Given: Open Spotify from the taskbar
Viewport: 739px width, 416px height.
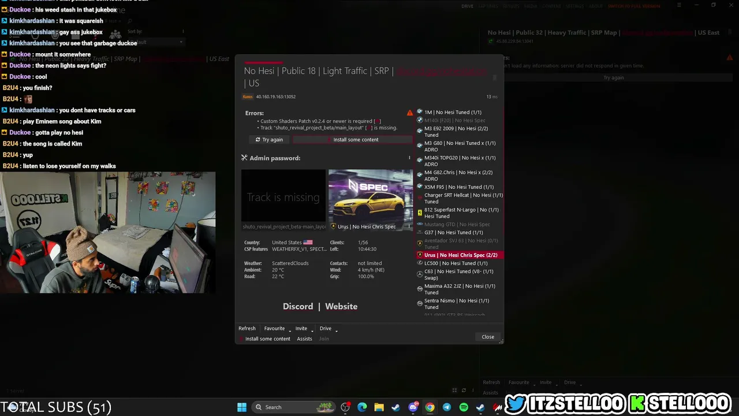Looking at the screenshot, I should [464, 407].
